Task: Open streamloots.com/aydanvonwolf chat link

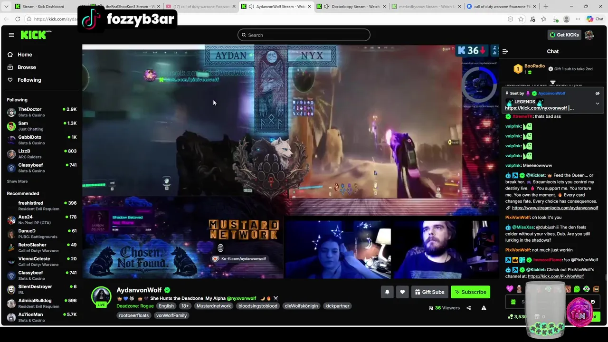Action: point(555,208)
